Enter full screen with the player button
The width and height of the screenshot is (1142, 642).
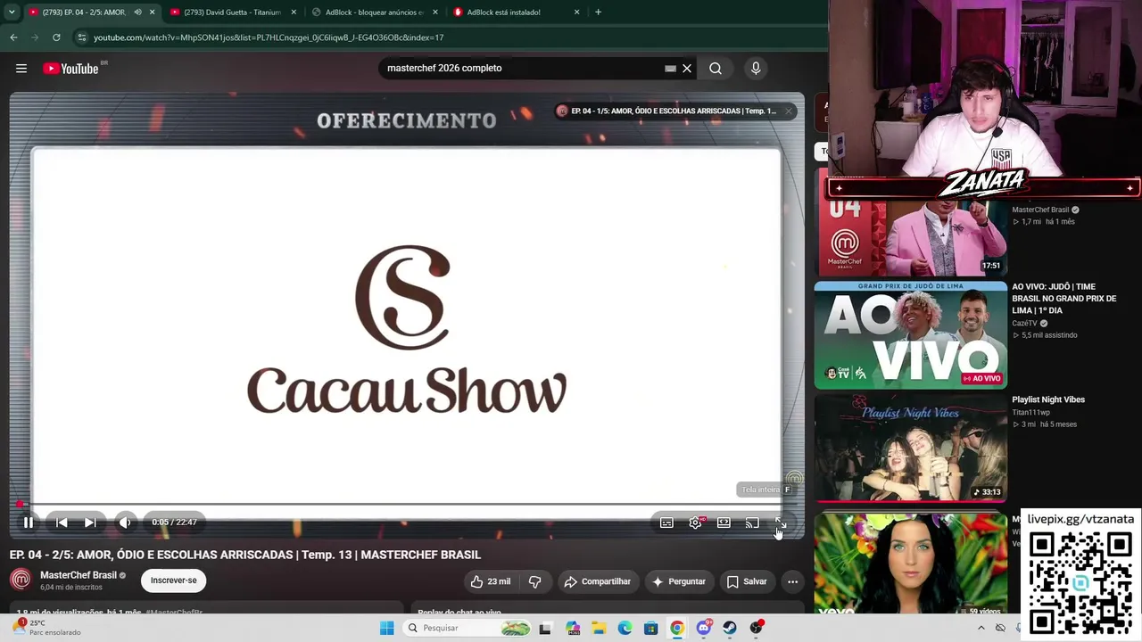781,523
